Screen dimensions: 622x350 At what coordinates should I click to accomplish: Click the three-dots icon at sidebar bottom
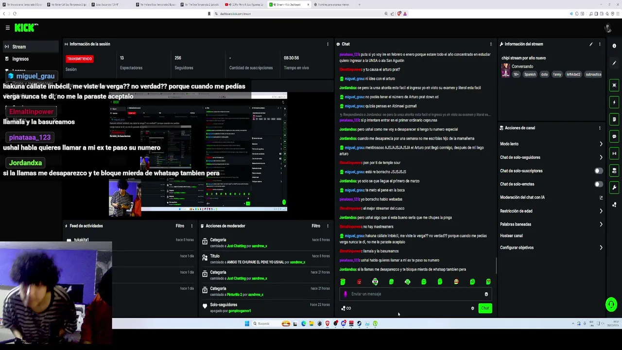[x=615, y=205]
